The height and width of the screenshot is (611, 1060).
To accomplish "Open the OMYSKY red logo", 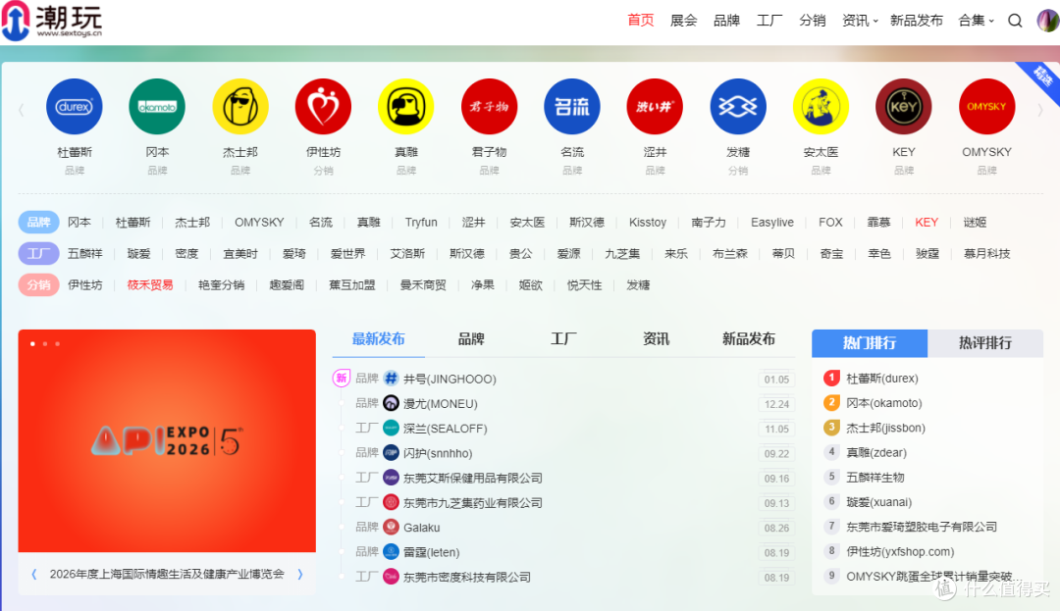I will click(987, 107).
